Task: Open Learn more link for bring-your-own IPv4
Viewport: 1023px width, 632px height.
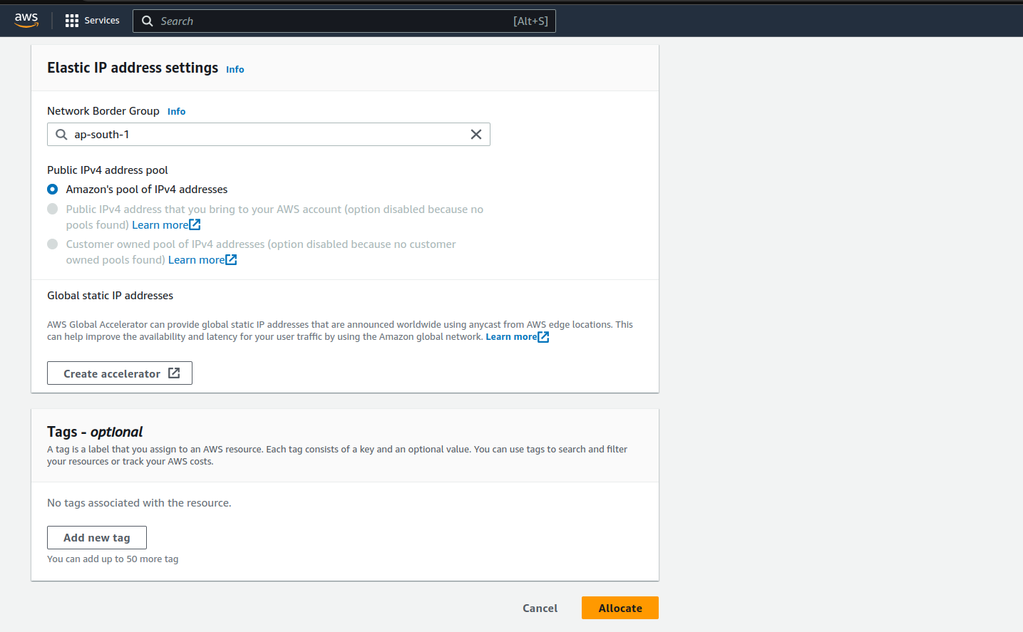Action: coord(160,225)
